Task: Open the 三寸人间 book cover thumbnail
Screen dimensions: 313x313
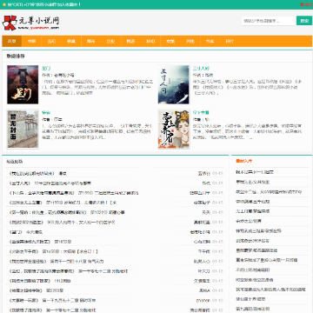Action: (x=174, y=84)
